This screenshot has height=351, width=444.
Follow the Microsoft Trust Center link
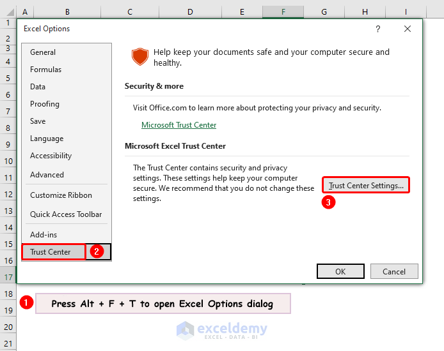click(x=178, y=125)
